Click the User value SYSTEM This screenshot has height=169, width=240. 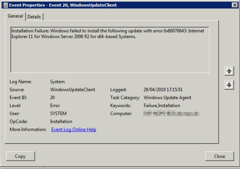point(58,113)
